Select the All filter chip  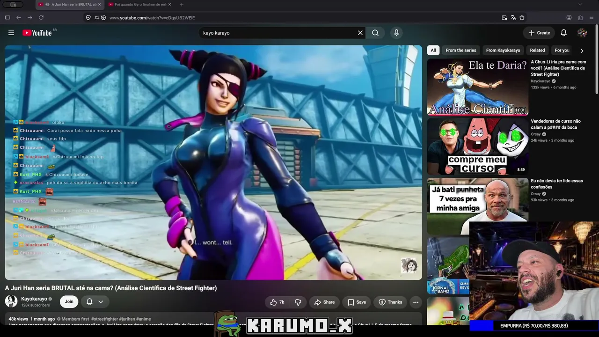(x=433, y=50)
